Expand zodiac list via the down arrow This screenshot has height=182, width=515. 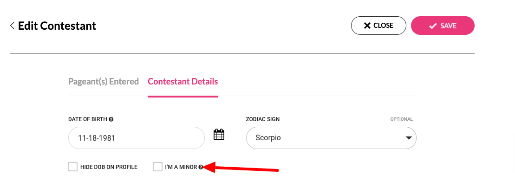click(409, 138)
